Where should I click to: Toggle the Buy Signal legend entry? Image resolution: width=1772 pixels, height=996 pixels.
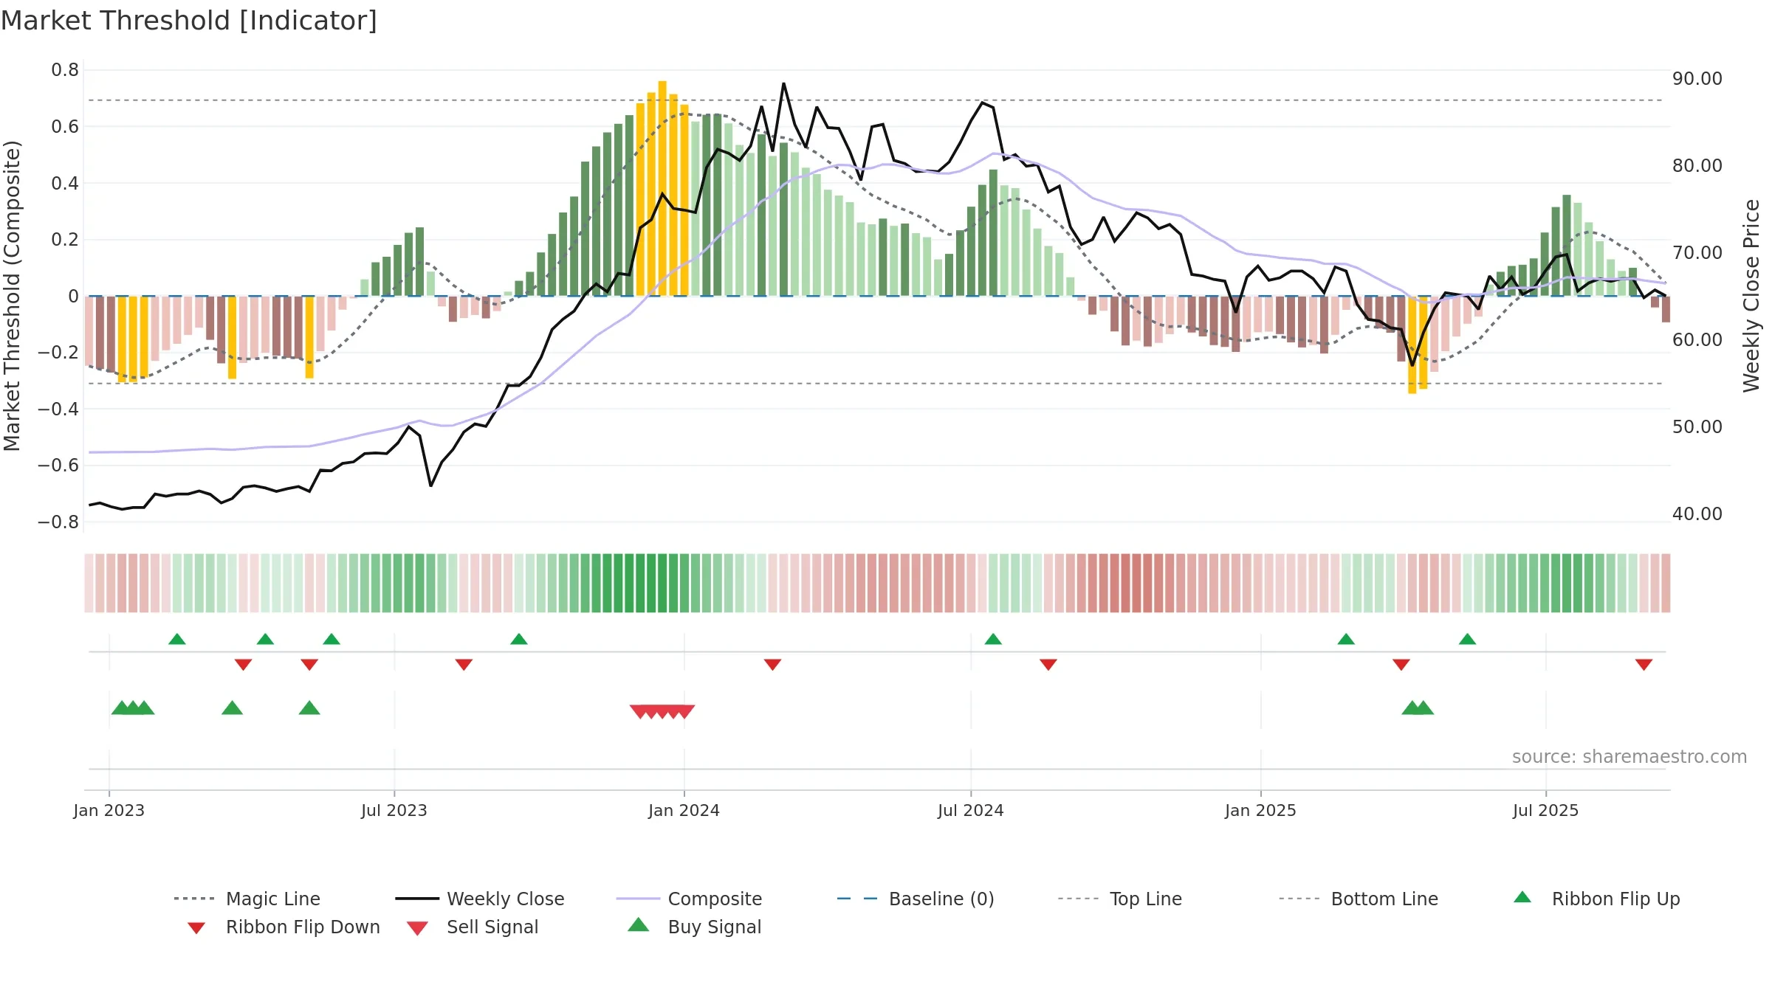[694, 927]
